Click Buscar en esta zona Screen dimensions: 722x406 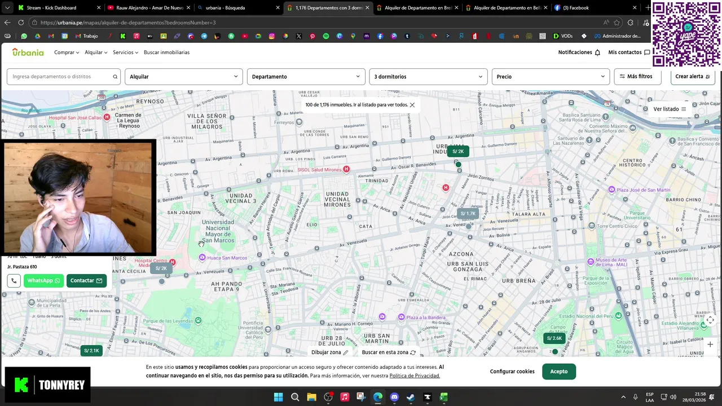[x=389, y=352]
